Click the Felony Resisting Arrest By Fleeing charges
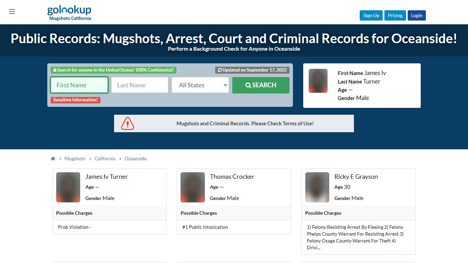 (355, 237)
